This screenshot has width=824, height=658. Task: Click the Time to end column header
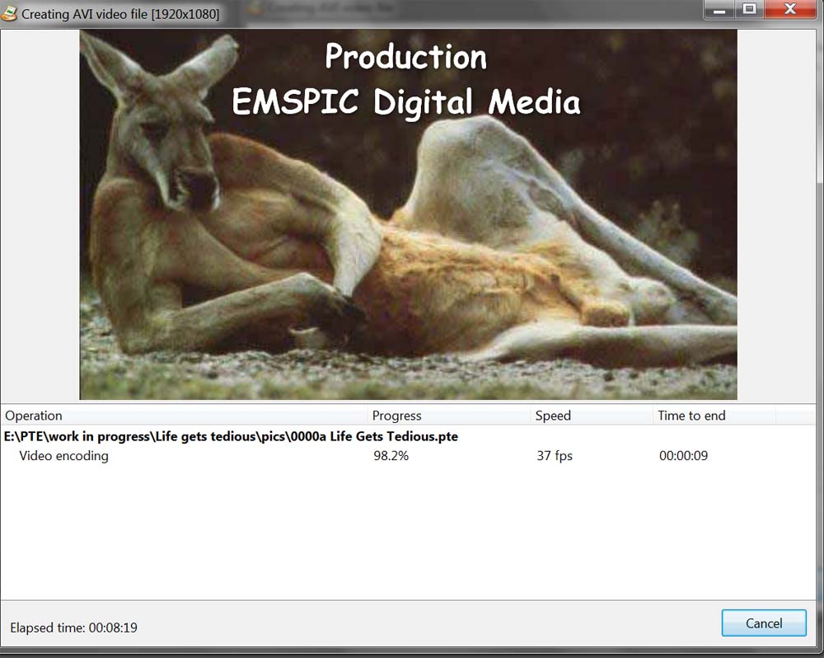714,416
